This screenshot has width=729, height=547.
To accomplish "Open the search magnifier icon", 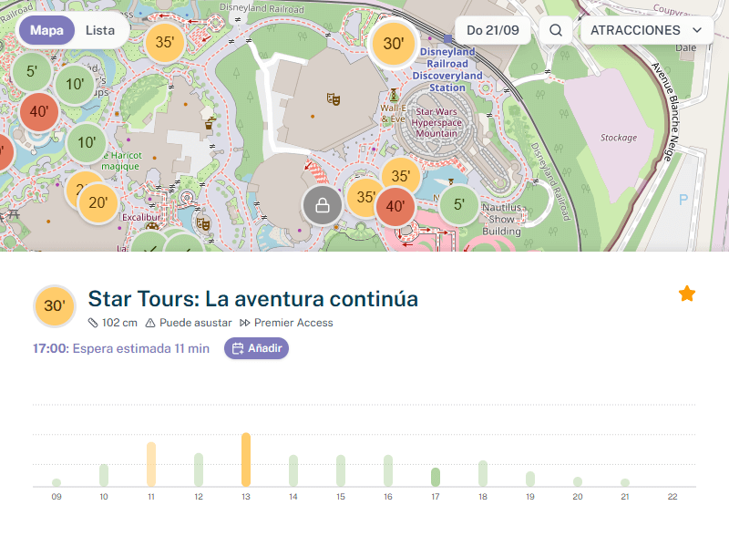I will (556, 30).
